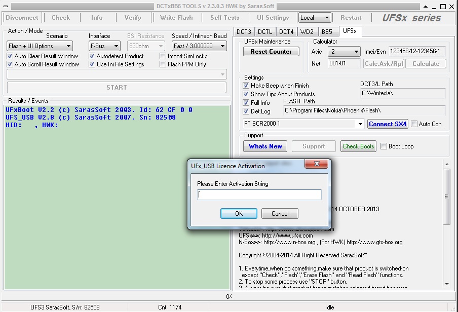Open the BSI Resistance 830ohm dropdown
458x312 pixels.
(146, 46)
